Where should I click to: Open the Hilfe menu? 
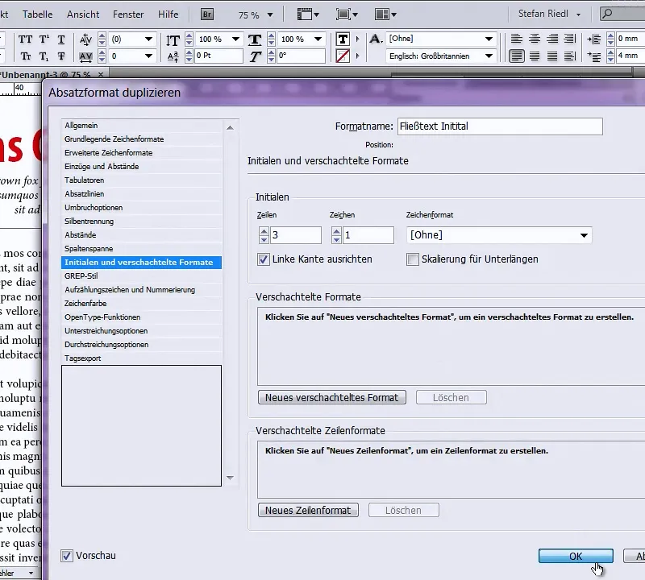(x=169, y=14)
